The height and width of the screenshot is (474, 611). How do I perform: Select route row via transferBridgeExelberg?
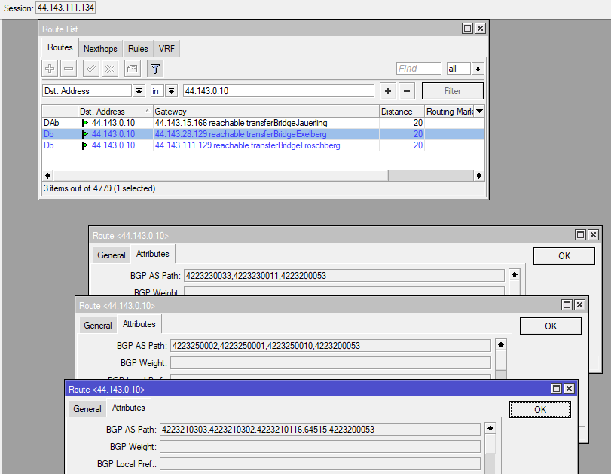[264, 134]
